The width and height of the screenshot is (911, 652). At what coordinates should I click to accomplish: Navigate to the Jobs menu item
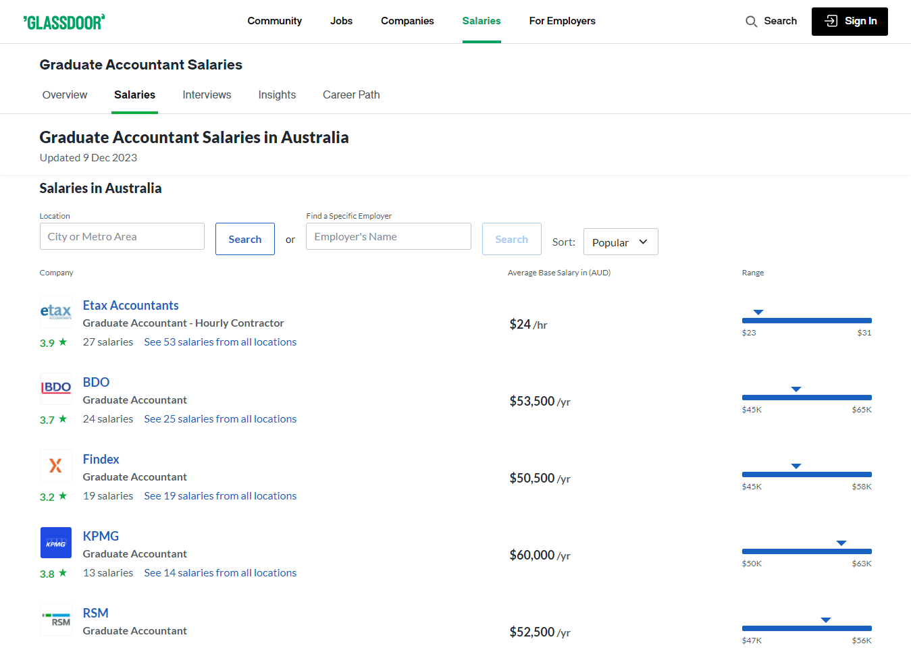point(341,21)
